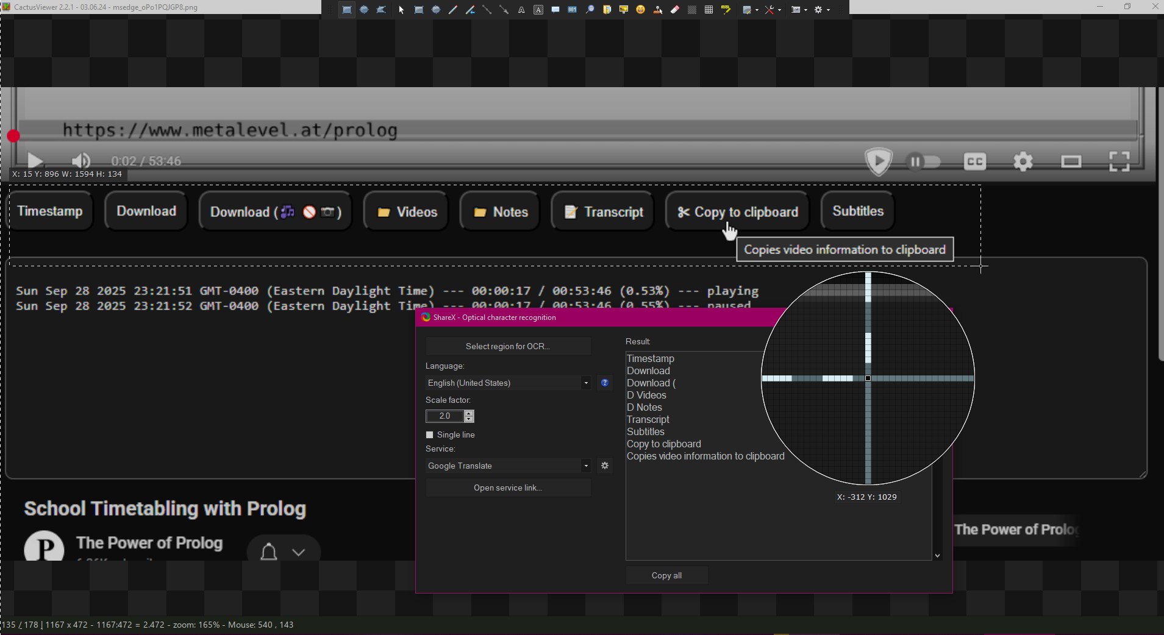
Task: Activate the step counter 001 tool
Action: point(572,10)
